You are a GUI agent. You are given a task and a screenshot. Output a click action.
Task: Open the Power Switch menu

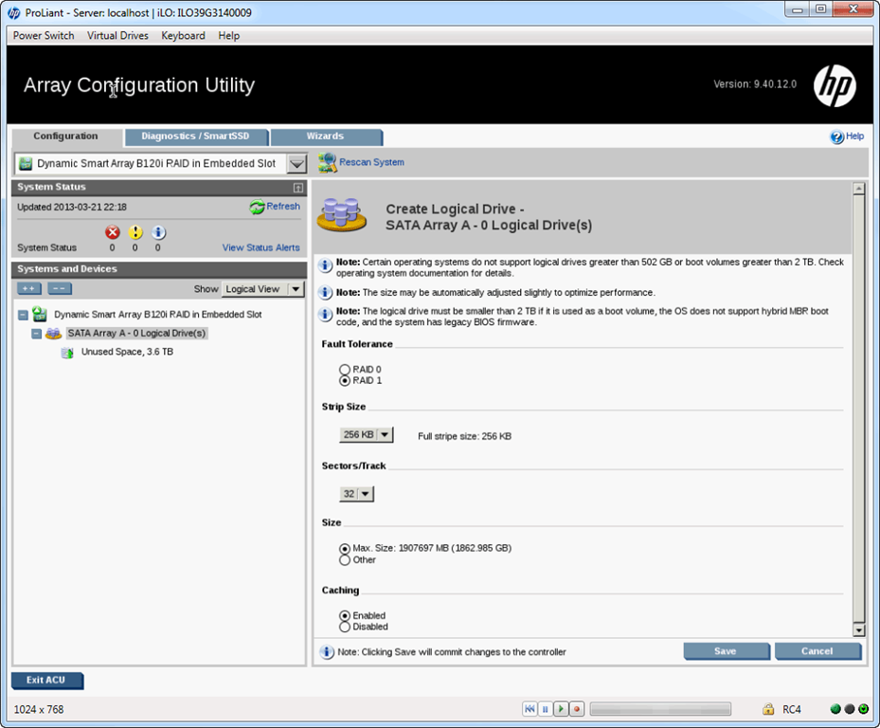44,35
